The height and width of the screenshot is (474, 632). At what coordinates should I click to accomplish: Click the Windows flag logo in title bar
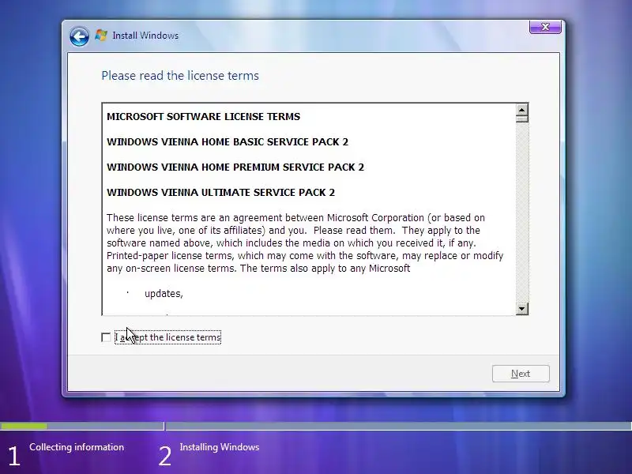point(101,36)
